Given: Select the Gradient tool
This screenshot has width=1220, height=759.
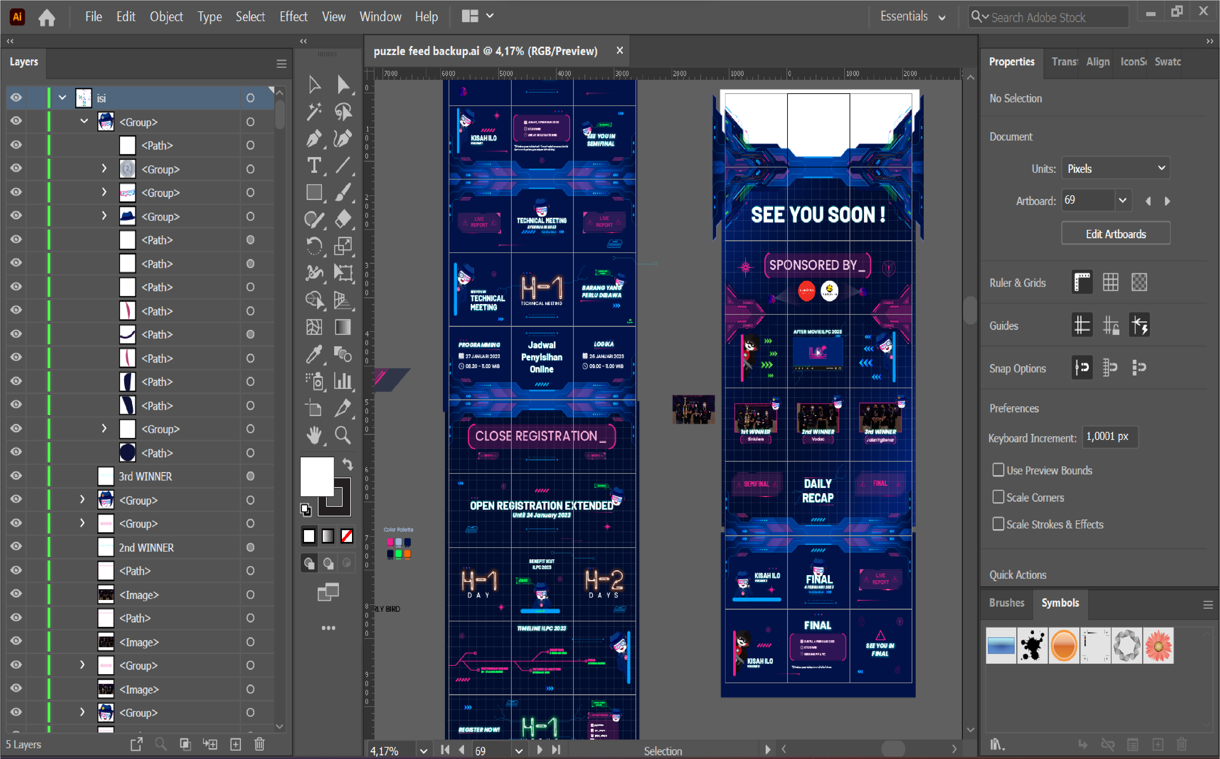Looking at the screenshot, I should [x=343, y=327].
